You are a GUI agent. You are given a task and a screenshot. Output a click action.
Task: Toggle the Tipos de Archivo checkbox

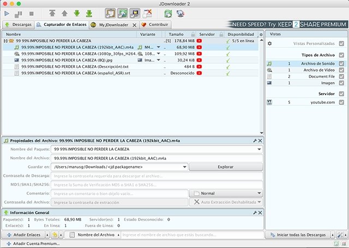(341, 55)
